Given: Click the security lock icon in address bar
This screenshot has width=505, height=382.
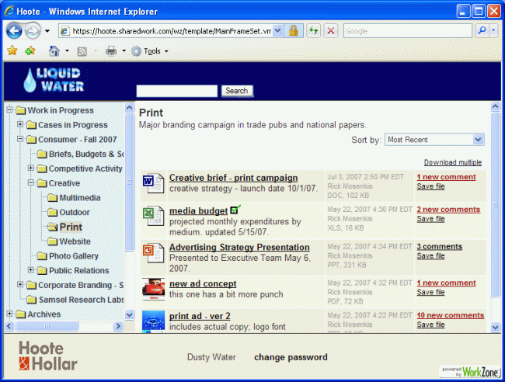Looking at the screenshot, I should point(294,31).
